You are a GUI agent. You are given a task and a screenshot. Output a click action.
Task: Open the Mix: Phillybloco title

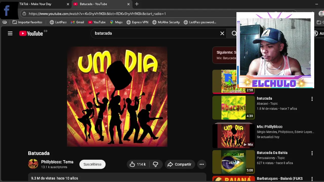pyautogui.click(x=270, y=127)
